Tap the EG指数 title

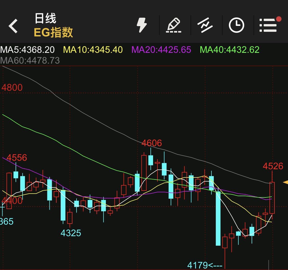[x=54, y=32]
